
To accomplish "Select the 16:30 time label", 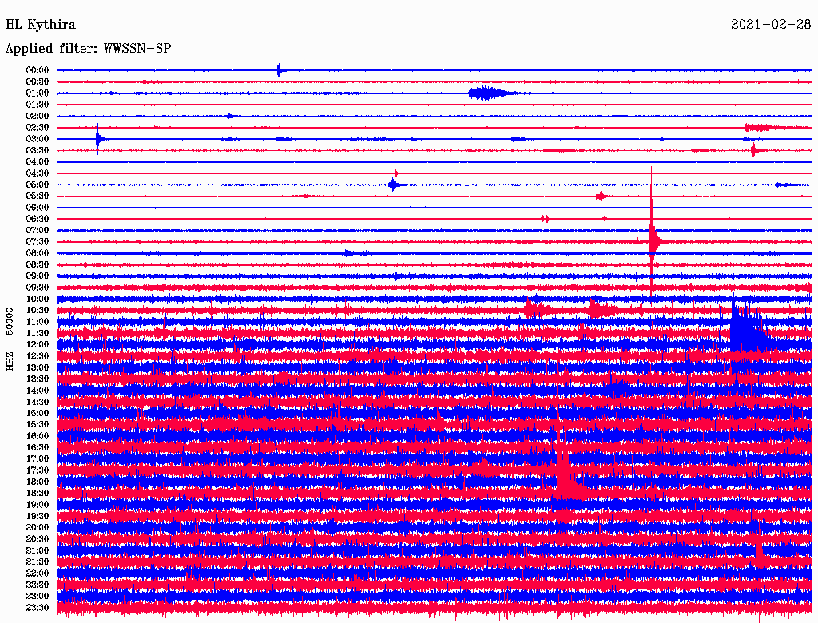I will point(38,448).
